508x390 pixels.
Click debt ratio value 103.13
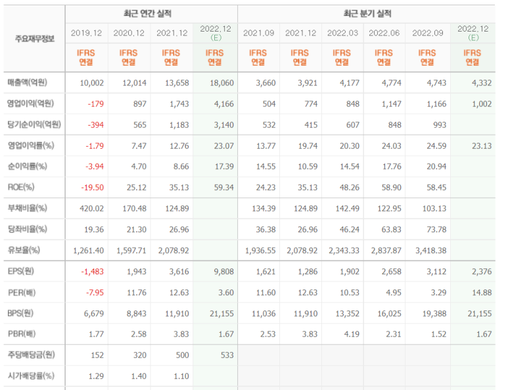tap(434, 208)
